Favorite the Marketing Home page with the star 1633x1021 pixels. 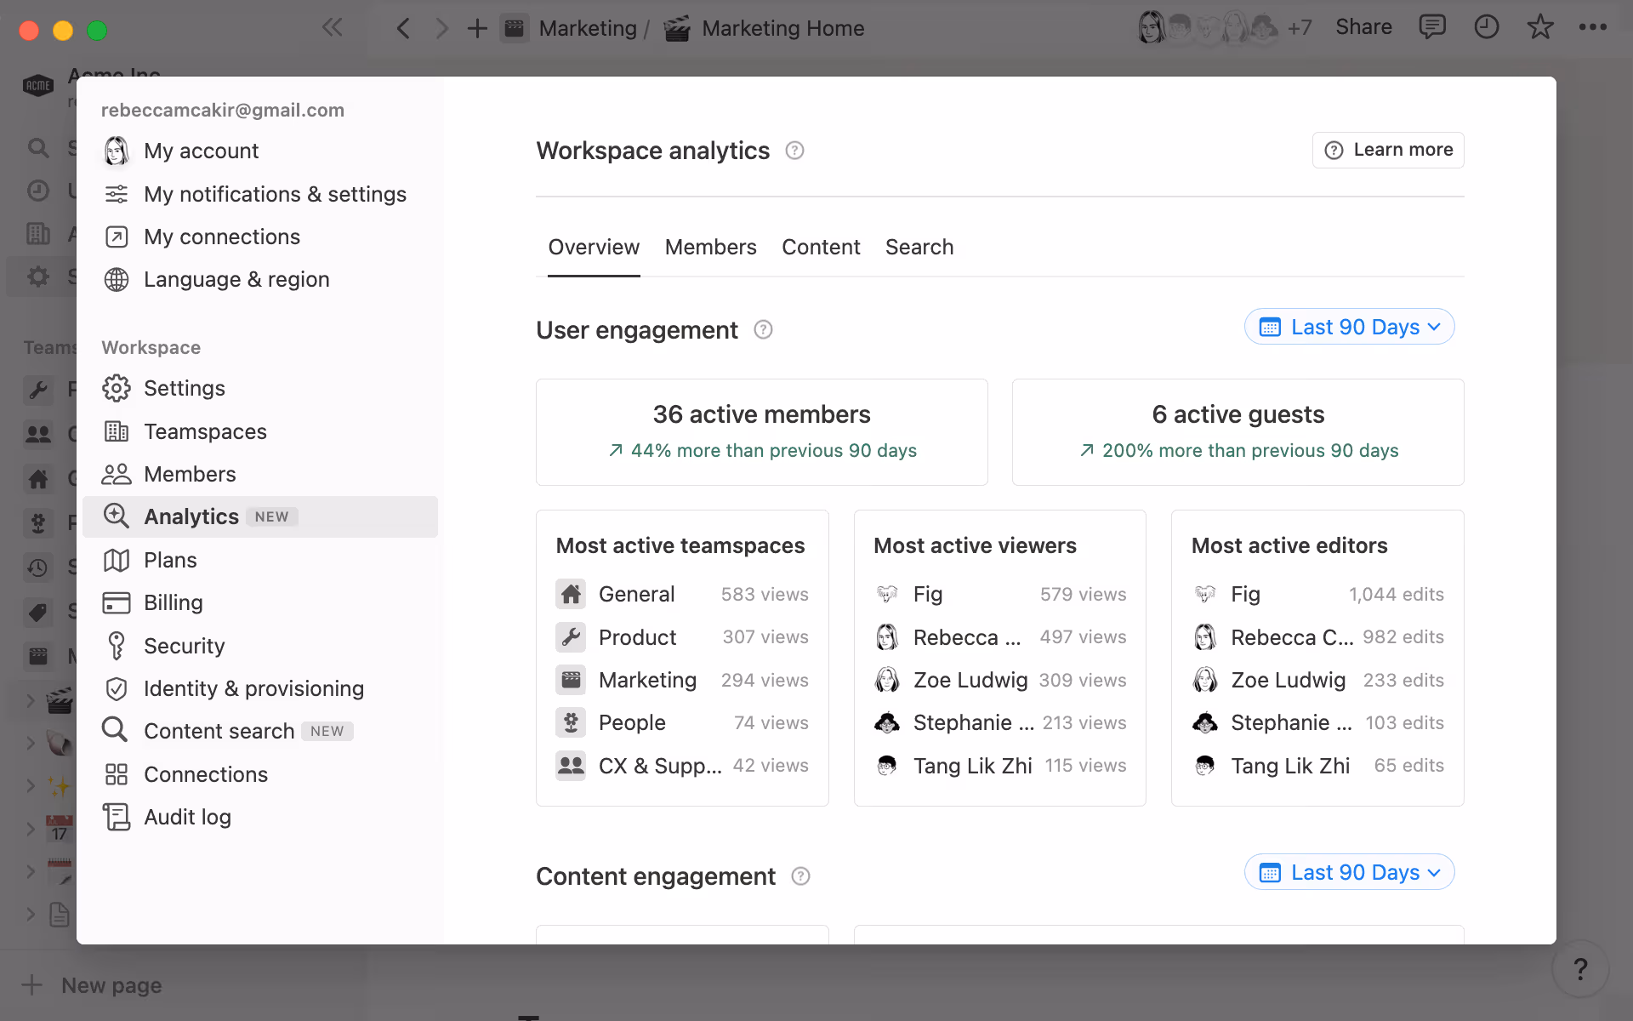tap(1540, 27)
